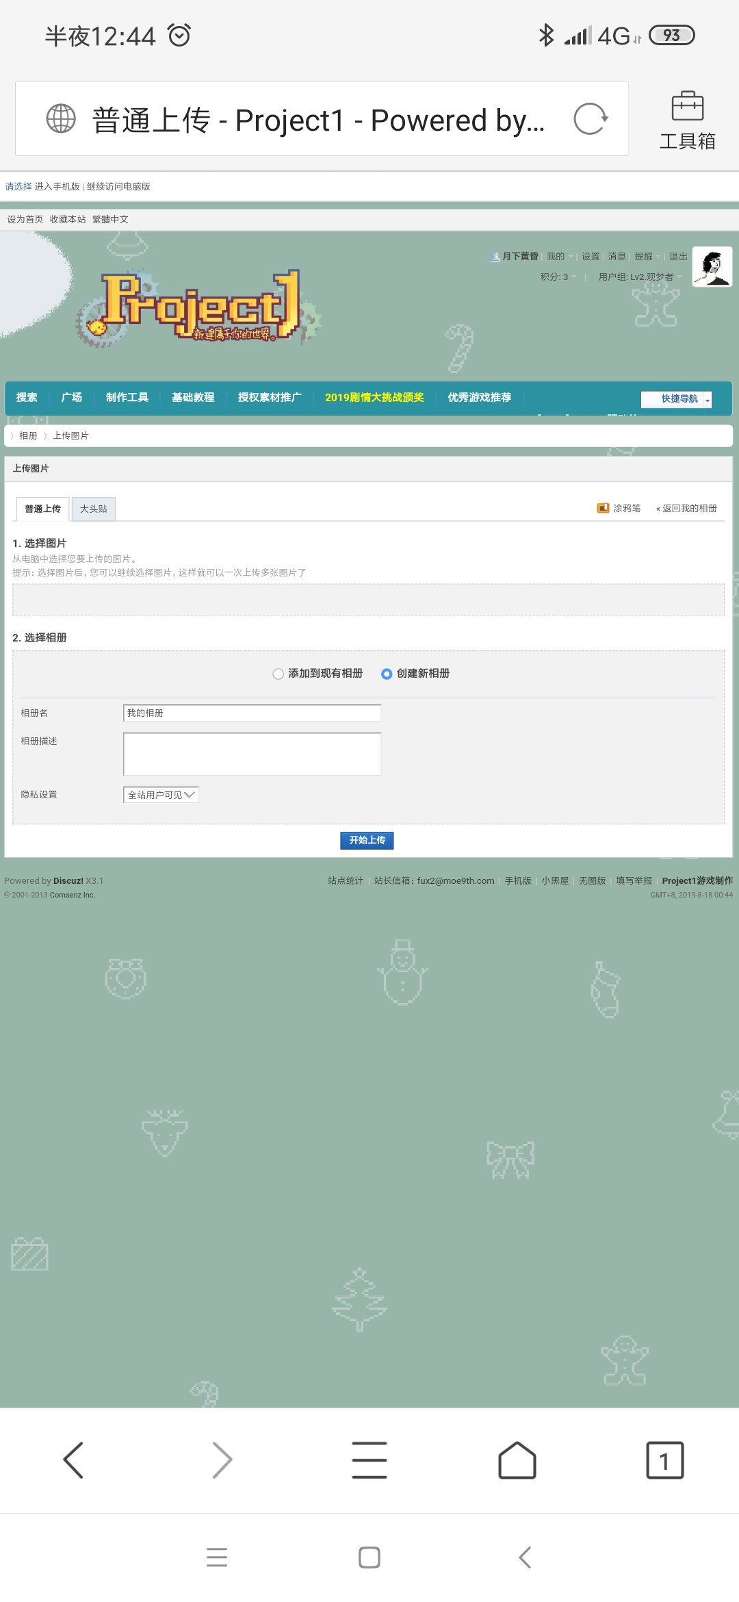The height and width of the screenshot is (1602, 739).
Task: Open 全站用户可见 privacy dropdown
Action: 161,795
